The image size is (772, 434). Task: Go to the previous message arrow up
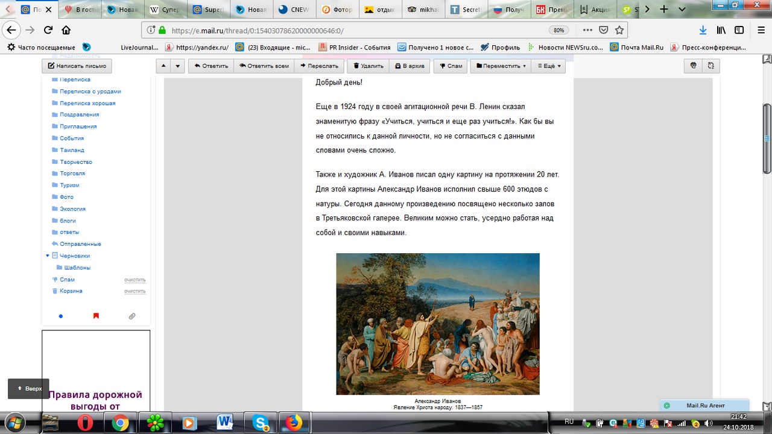pos(163,66)
